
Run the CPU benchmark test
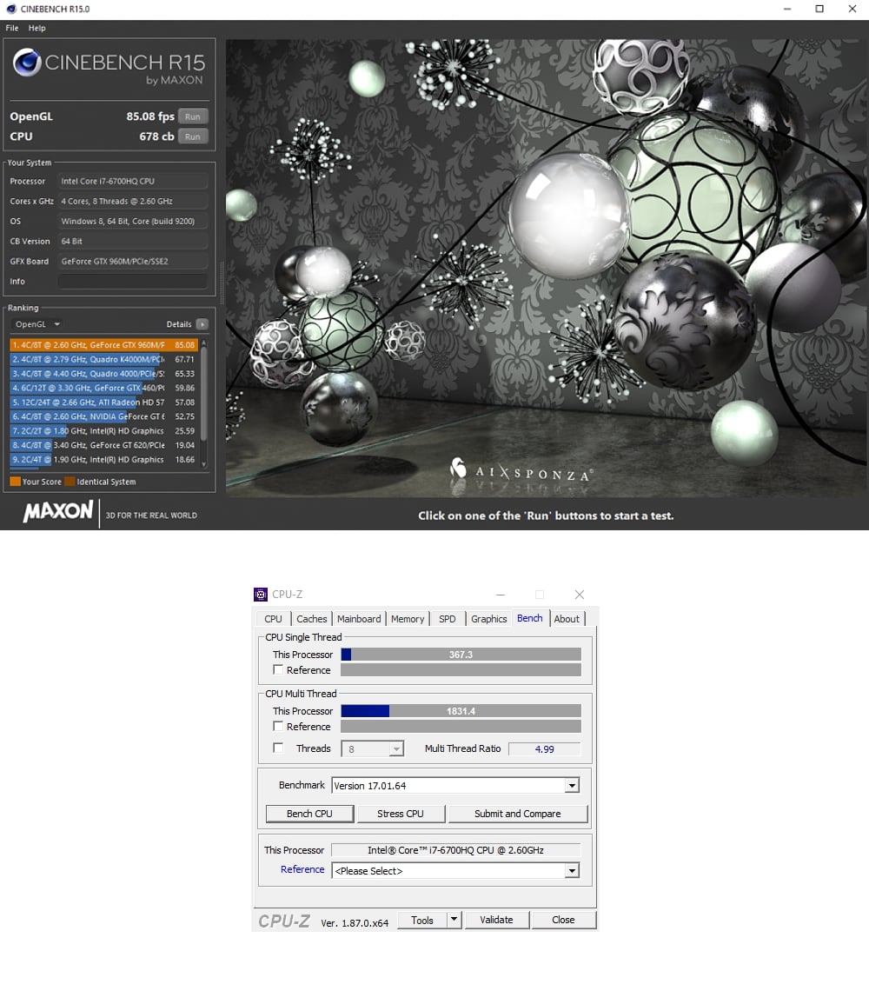193,136
